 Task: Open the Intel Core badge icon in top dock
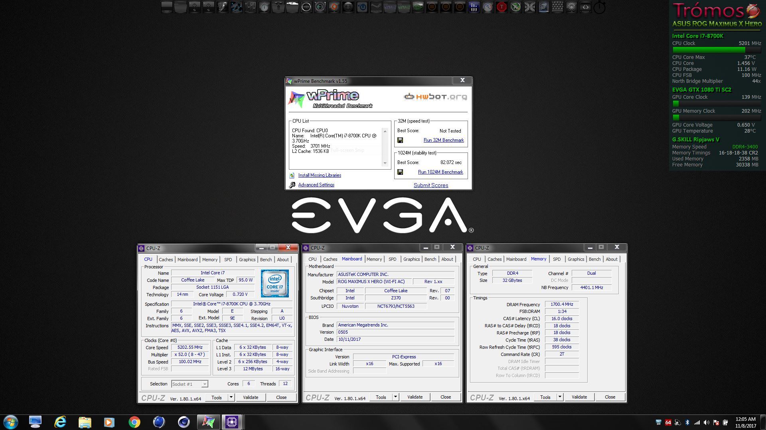point(543,7)
